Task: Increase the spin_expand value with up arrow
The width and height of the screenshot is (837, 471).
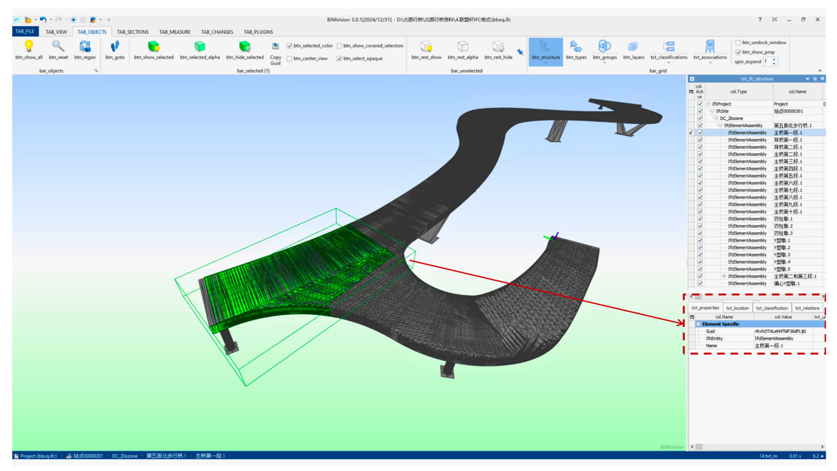Action: pos(774,60)
